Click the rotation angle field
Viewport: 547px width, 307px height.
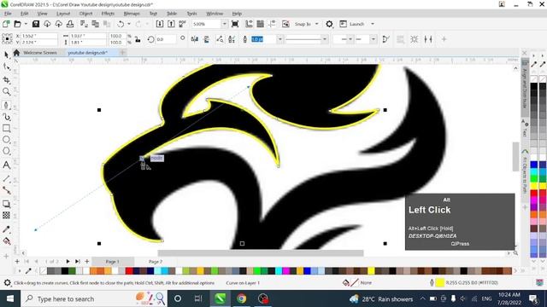coord(165,39)
